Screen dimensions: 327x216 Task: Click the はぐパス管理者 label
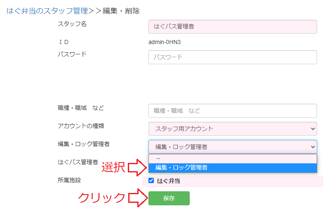(x=78, y=162)
